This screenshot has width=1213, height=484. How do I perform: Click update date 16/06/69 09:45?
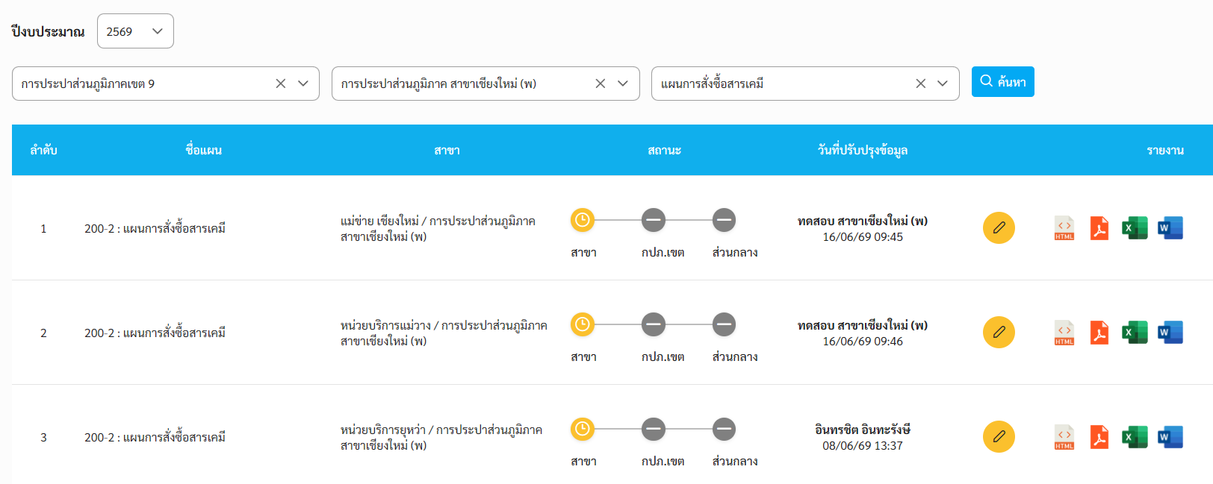(863, 236)
